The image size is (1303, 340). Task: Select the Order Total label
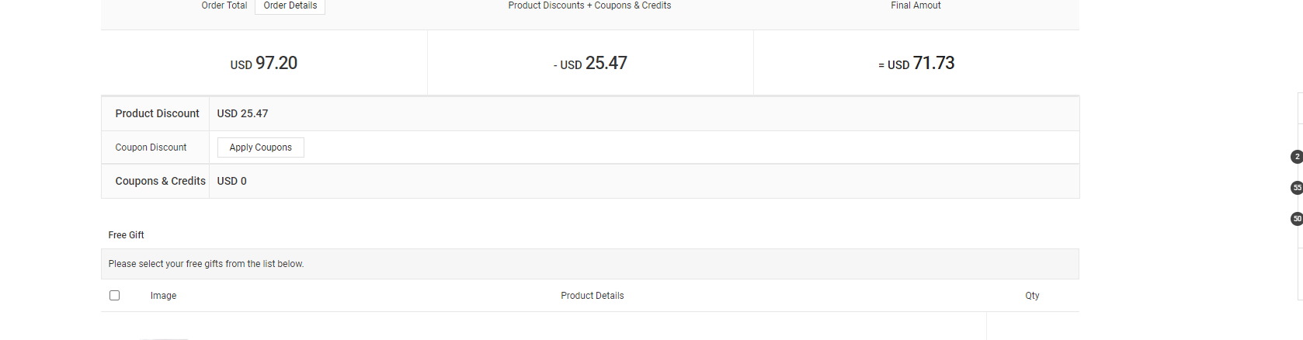coord(224,5)
